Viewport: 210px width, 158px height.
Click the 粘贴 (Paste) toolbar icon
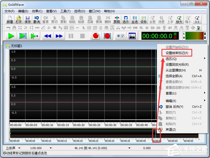[x=72, y=20]
